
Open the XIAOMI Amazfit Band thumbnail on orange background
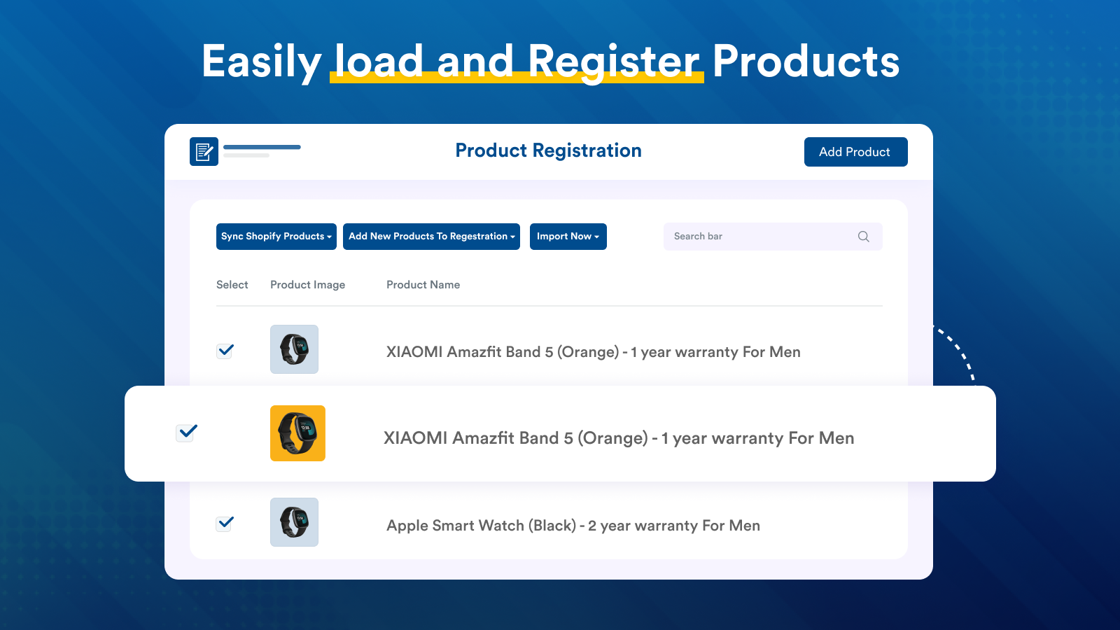pyautogui.click(x=297, y=433)
